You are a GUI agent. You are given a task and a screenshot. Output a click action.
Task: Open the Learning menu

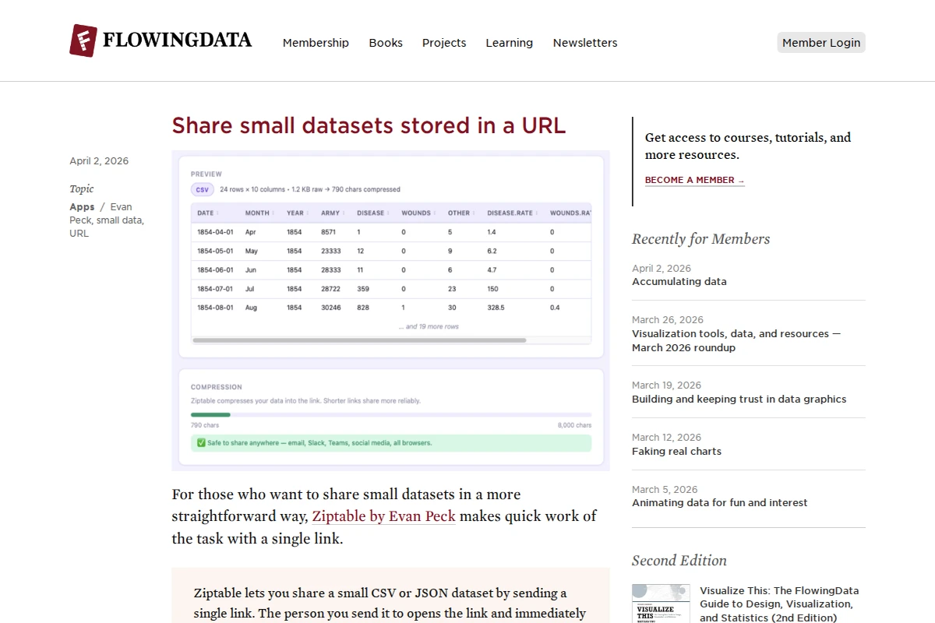(509, 43)
